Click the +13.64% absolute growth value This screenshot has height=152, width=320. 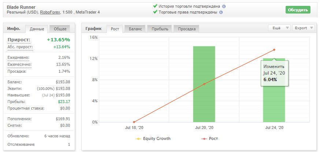62,47
